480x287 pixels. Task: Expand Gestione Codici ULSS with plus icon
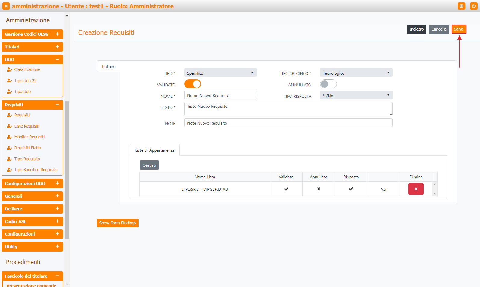[57, 34]
